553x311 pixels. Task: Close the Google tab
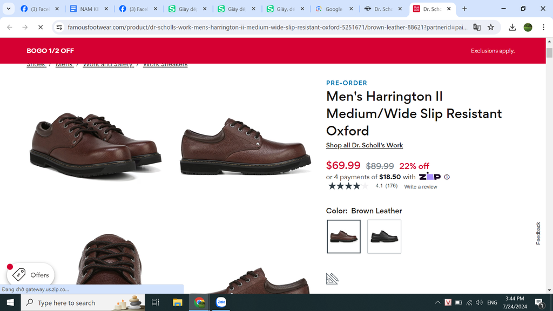(351, 9)
